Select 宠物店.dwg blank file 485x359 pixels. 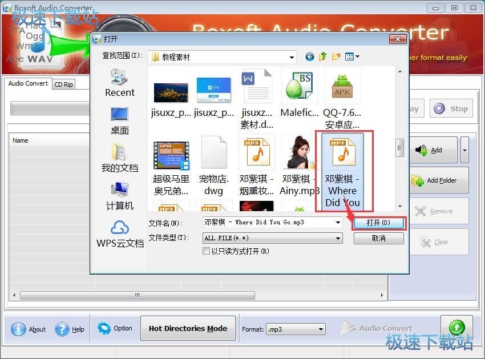(214, 166)
